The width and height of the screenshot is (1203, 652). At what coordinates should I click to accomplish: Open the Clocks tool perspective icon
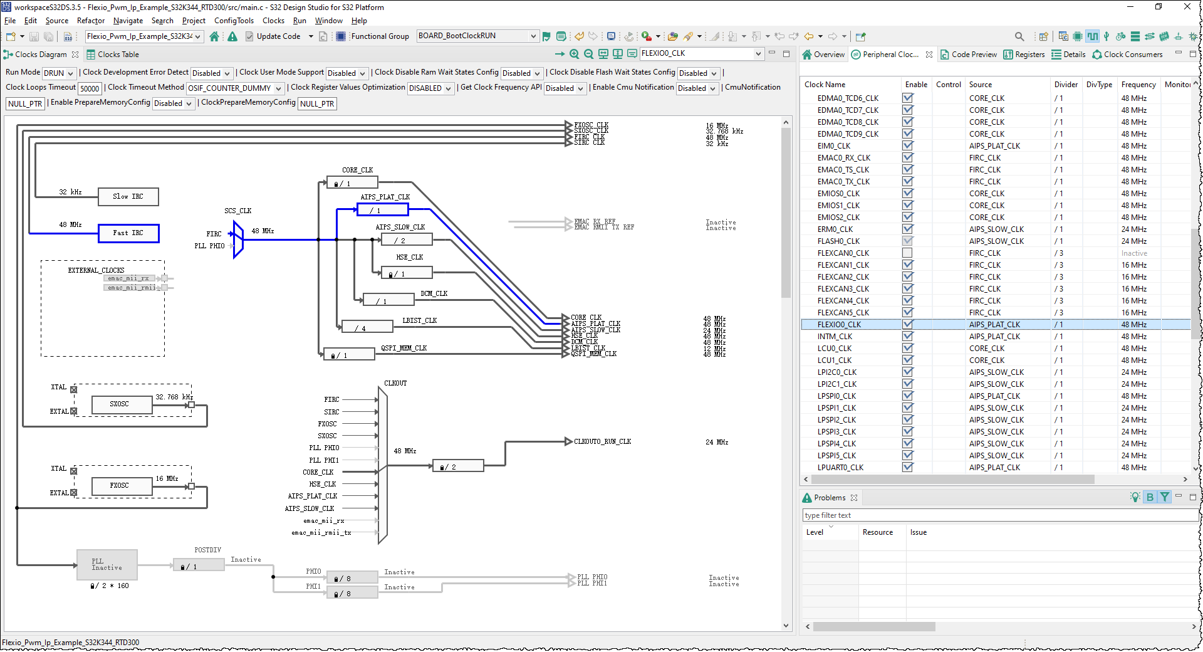click(1092, 36)
